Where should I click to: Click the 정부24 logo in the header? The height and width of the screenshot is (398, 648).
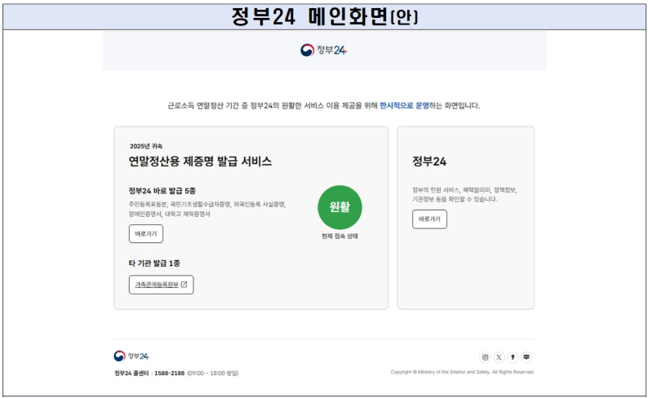click(x=324, y=51)
